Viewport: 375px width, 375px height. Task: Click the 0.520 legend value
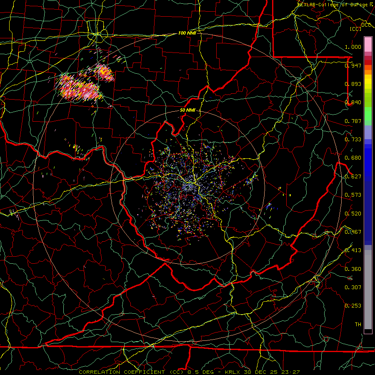[x=353, y=214]
